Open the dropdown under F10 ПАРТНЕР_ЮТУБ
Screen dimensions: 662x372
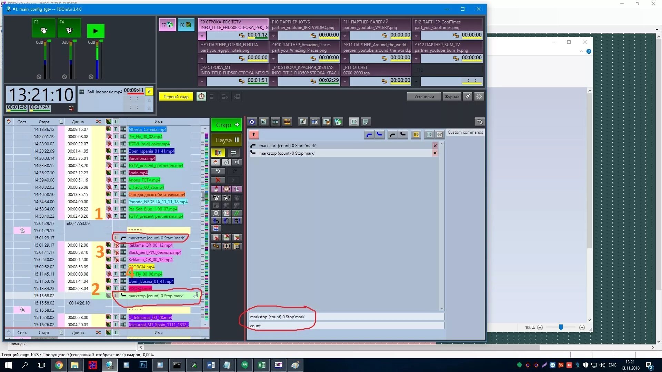pos(273,35)
